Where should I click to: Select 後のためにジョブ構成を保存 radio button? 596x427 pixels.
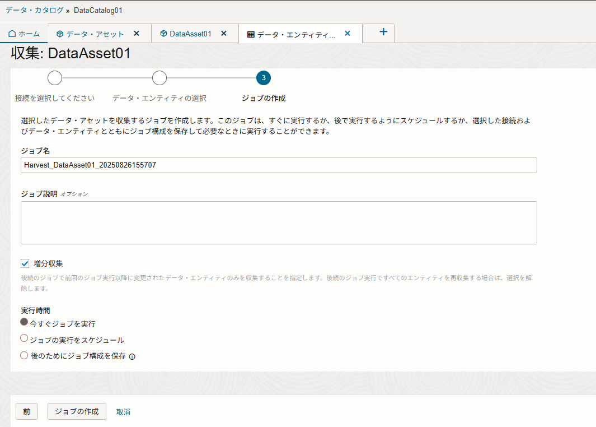(24, 355)
